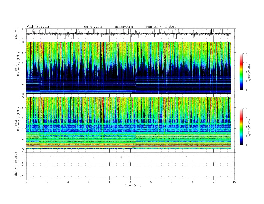Click the "3" minute time axis tick label
The image size is (264, 204).
[x=89, y=182]
